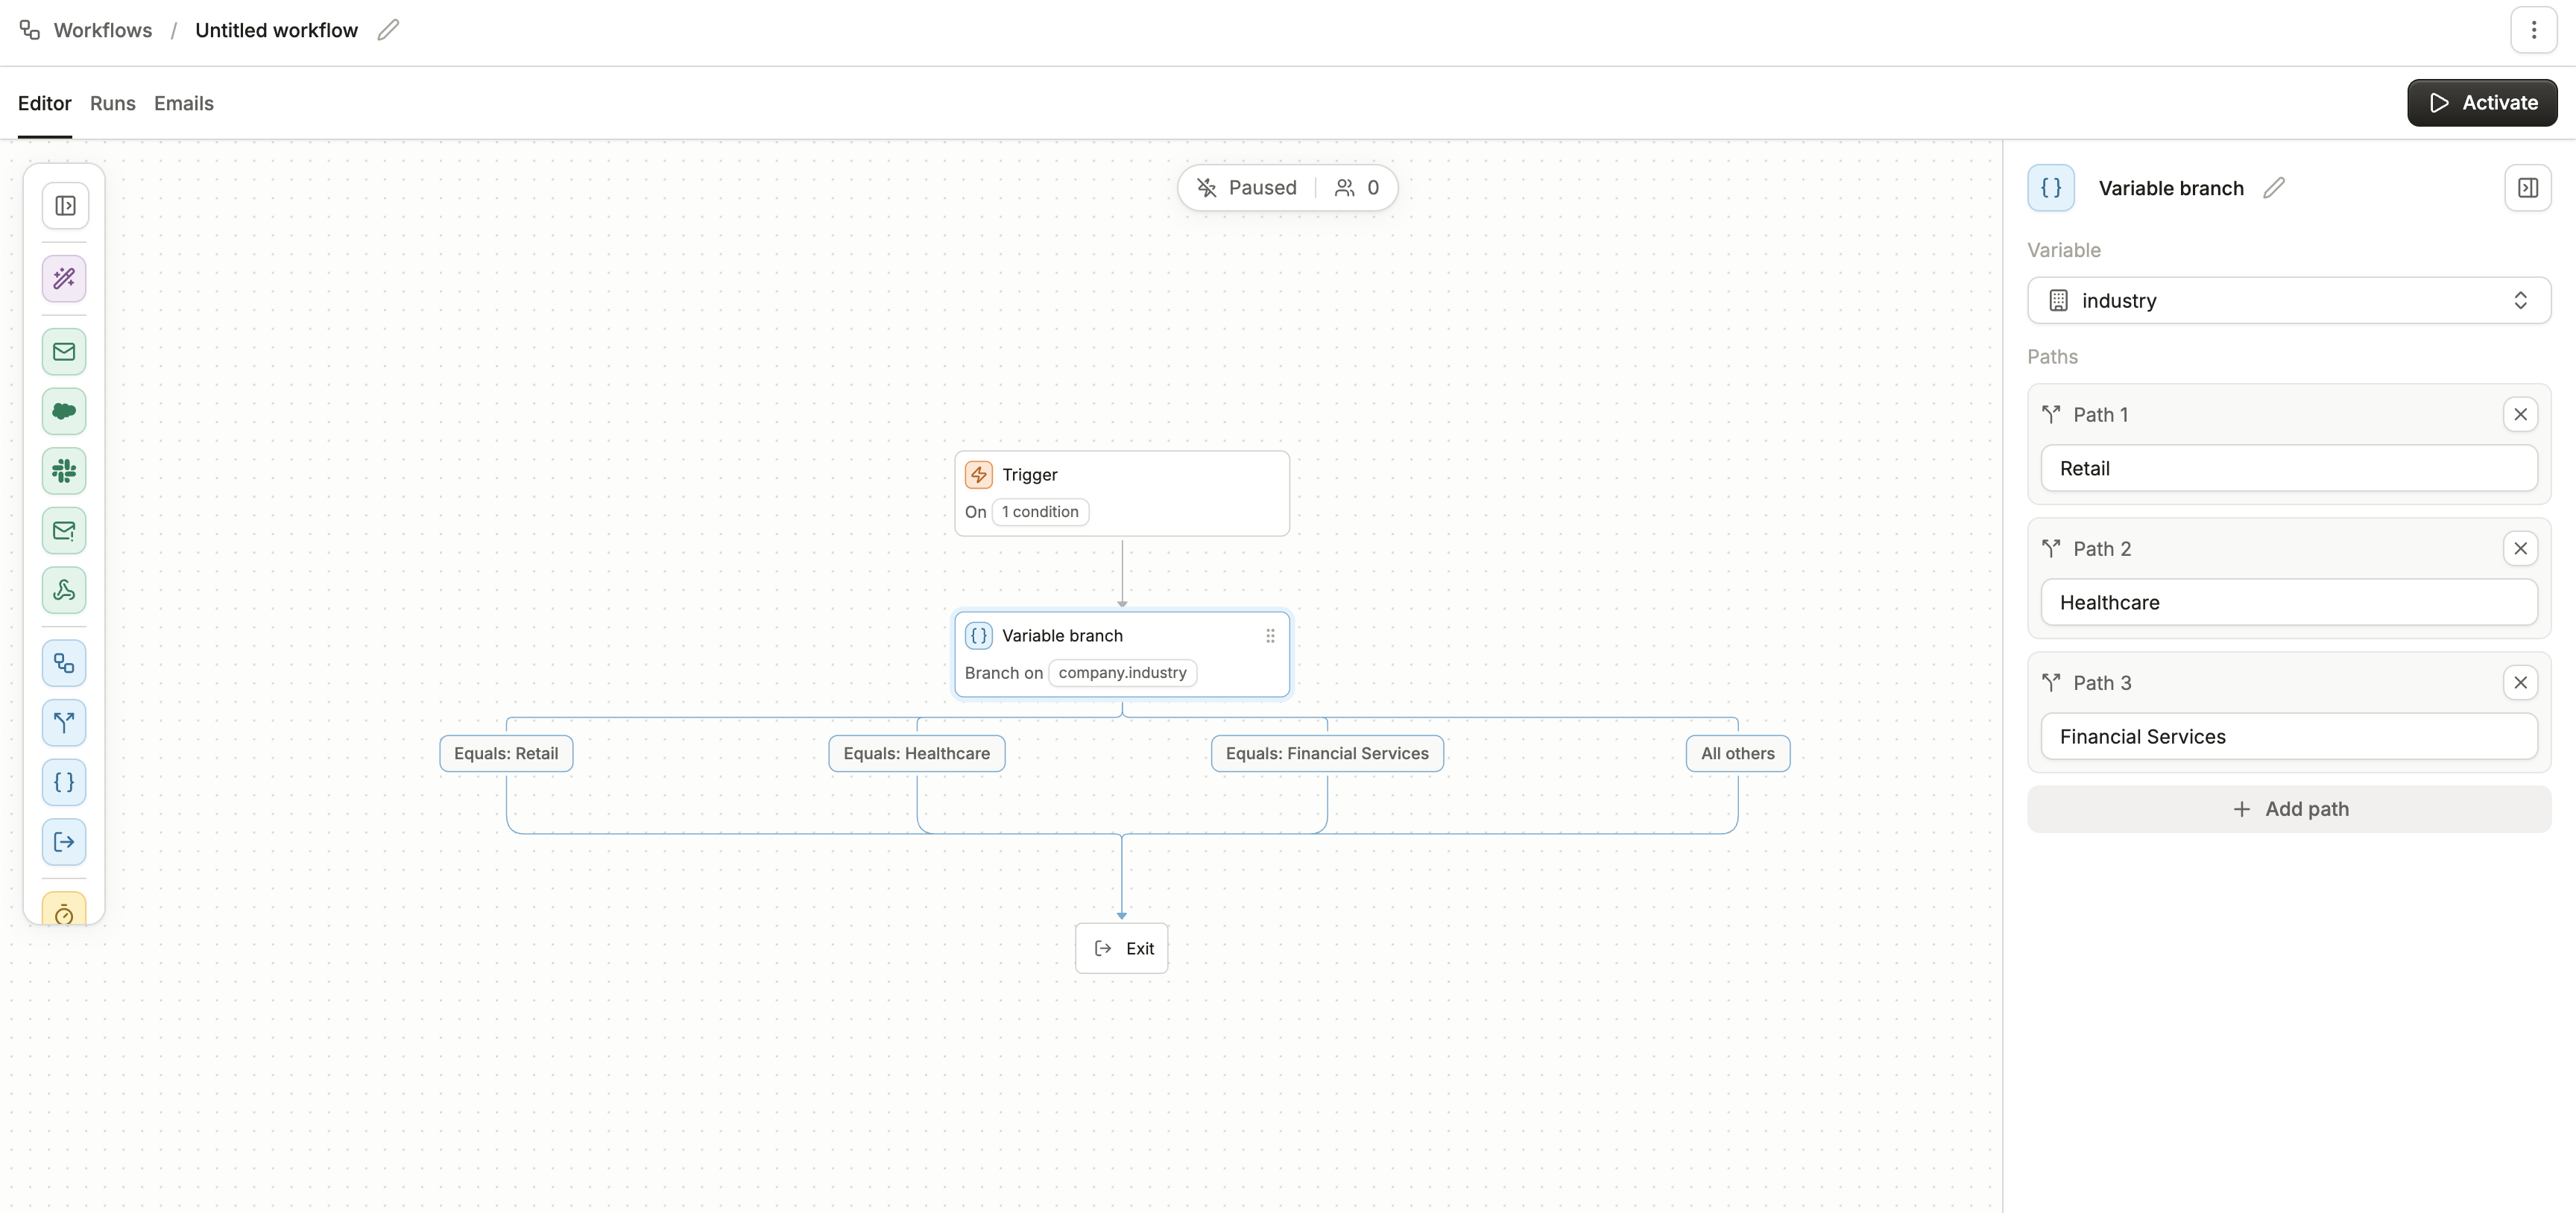This screenshot has height=1213, width=2576.
Task: Select the Slack block icon
Action: (64, 471)
